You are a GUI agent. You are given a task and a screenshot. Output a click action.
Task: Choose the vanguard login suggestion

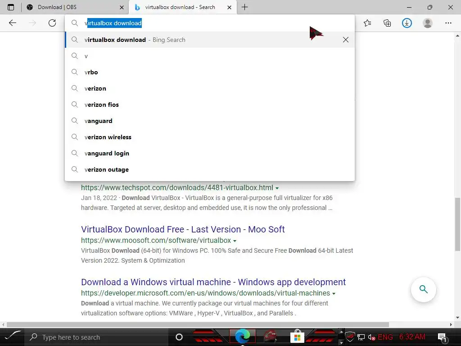210,153
